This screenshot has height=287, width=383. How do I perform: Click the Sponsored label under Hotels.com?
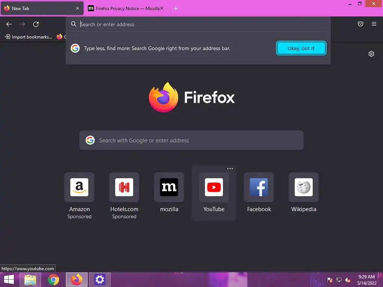[124, 216]
